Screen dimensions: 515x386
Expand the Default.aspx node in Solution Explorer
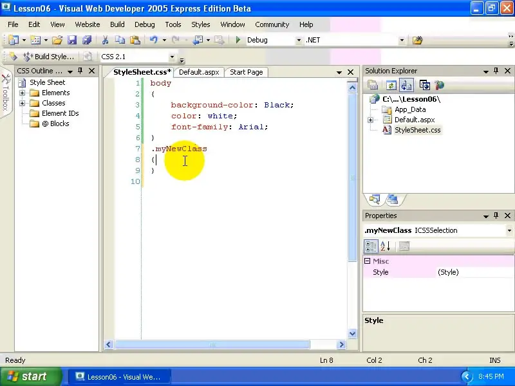click(370, 120)
